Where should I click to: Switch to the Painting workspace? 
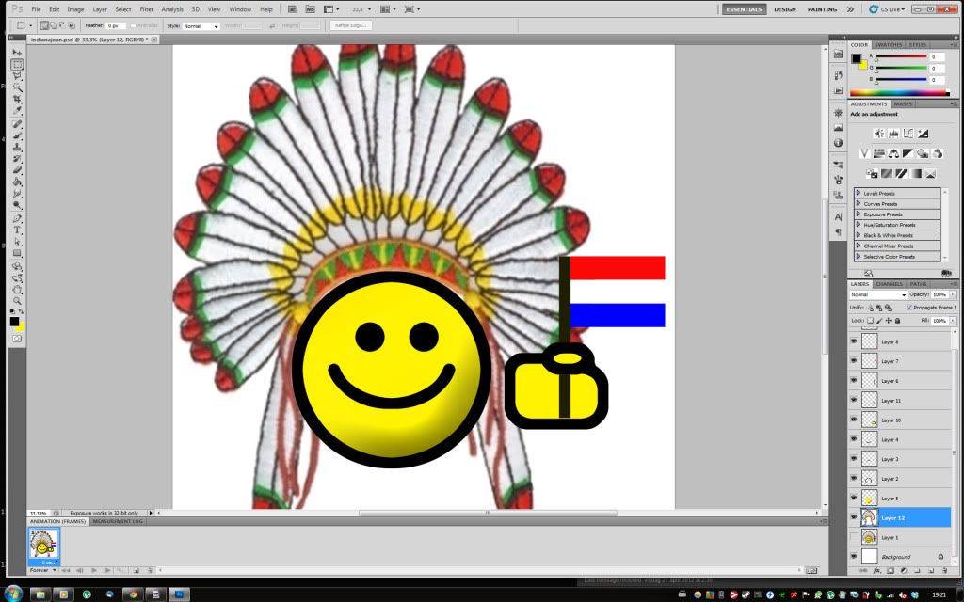click(822, 9)
